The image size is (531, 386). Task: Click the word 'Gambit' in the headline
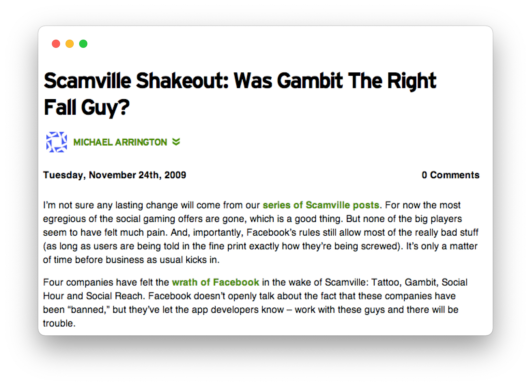pyautogui.click(x=310, y=81)
